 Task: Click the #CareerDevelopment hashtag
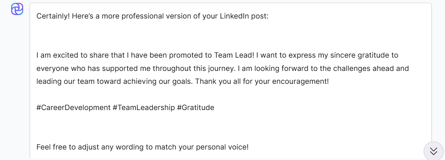click(73, 108)
